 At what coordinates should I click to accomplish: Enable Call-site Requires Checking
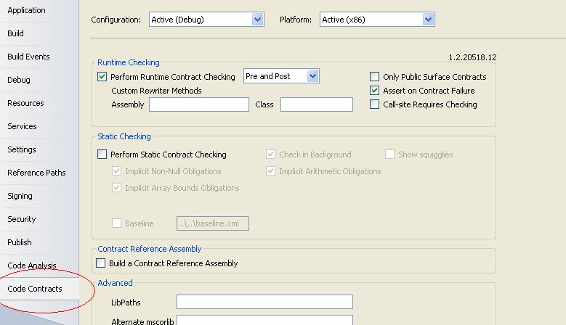pyautogui.click(x=375, y=104)
